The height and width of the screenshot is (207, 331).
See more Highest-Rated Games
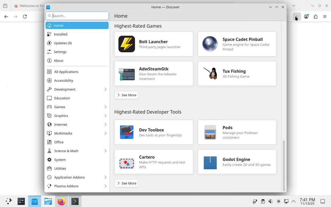pos(126,95)
